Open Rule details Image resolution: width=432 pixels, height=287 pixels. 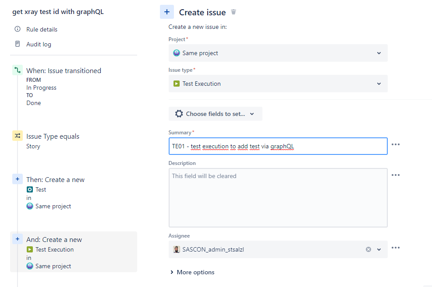tap(42, 29)
